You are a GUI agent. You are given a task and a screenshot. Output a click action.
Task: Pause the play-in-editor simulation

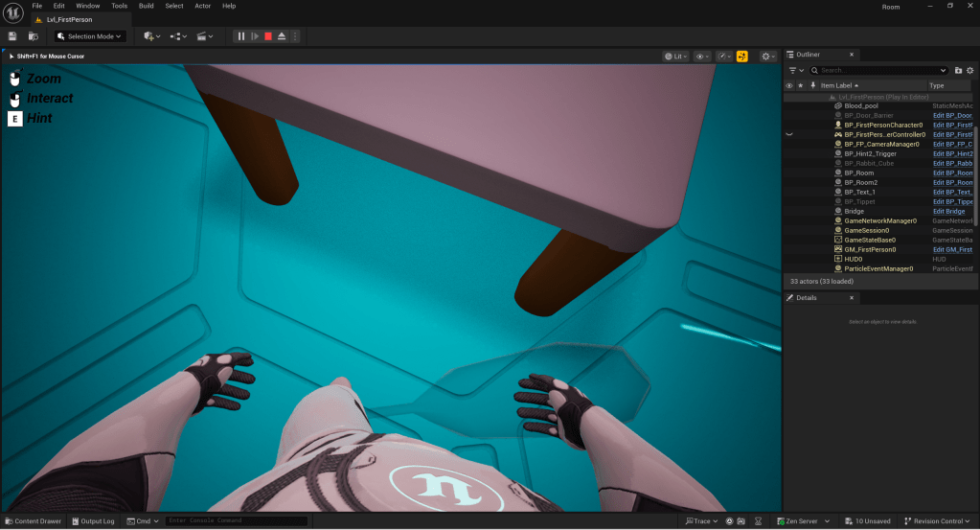point(241,36)
